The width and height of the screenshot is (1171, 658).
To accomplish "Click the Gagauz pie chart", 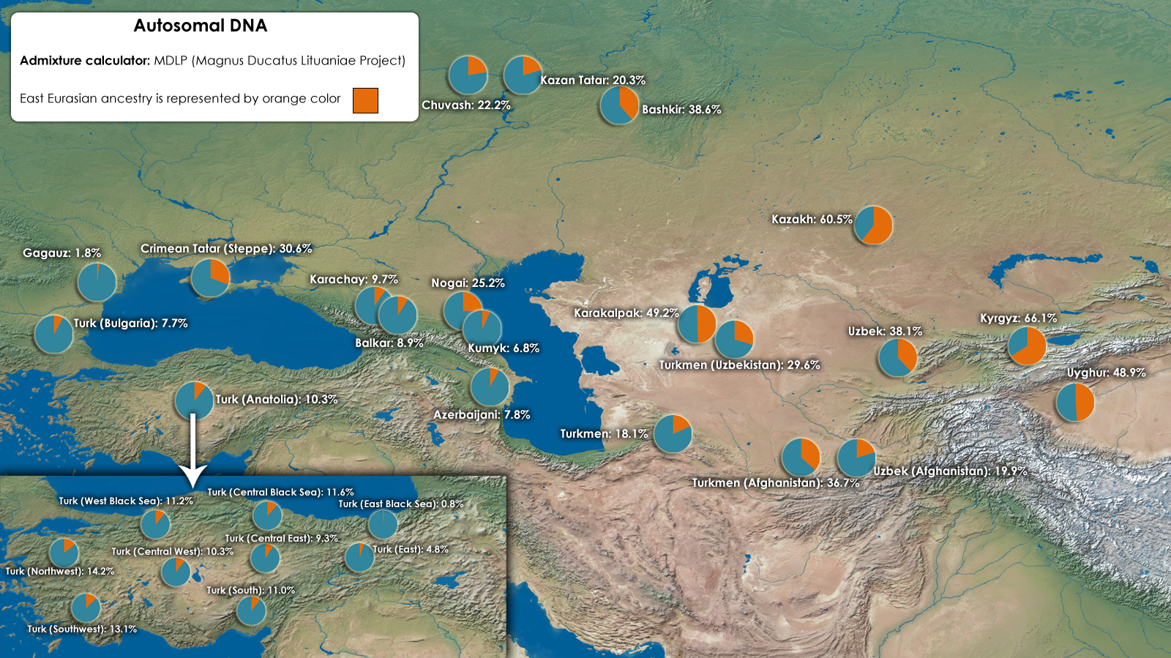I will [x=97, y=282].
